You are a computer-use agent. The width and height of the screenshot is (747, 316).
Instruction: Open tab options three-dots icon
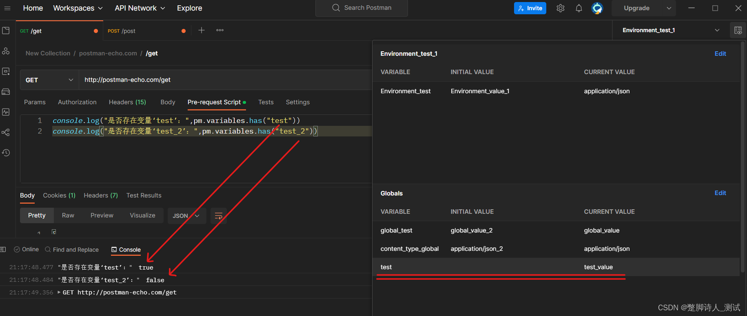(x=220, y=30)
